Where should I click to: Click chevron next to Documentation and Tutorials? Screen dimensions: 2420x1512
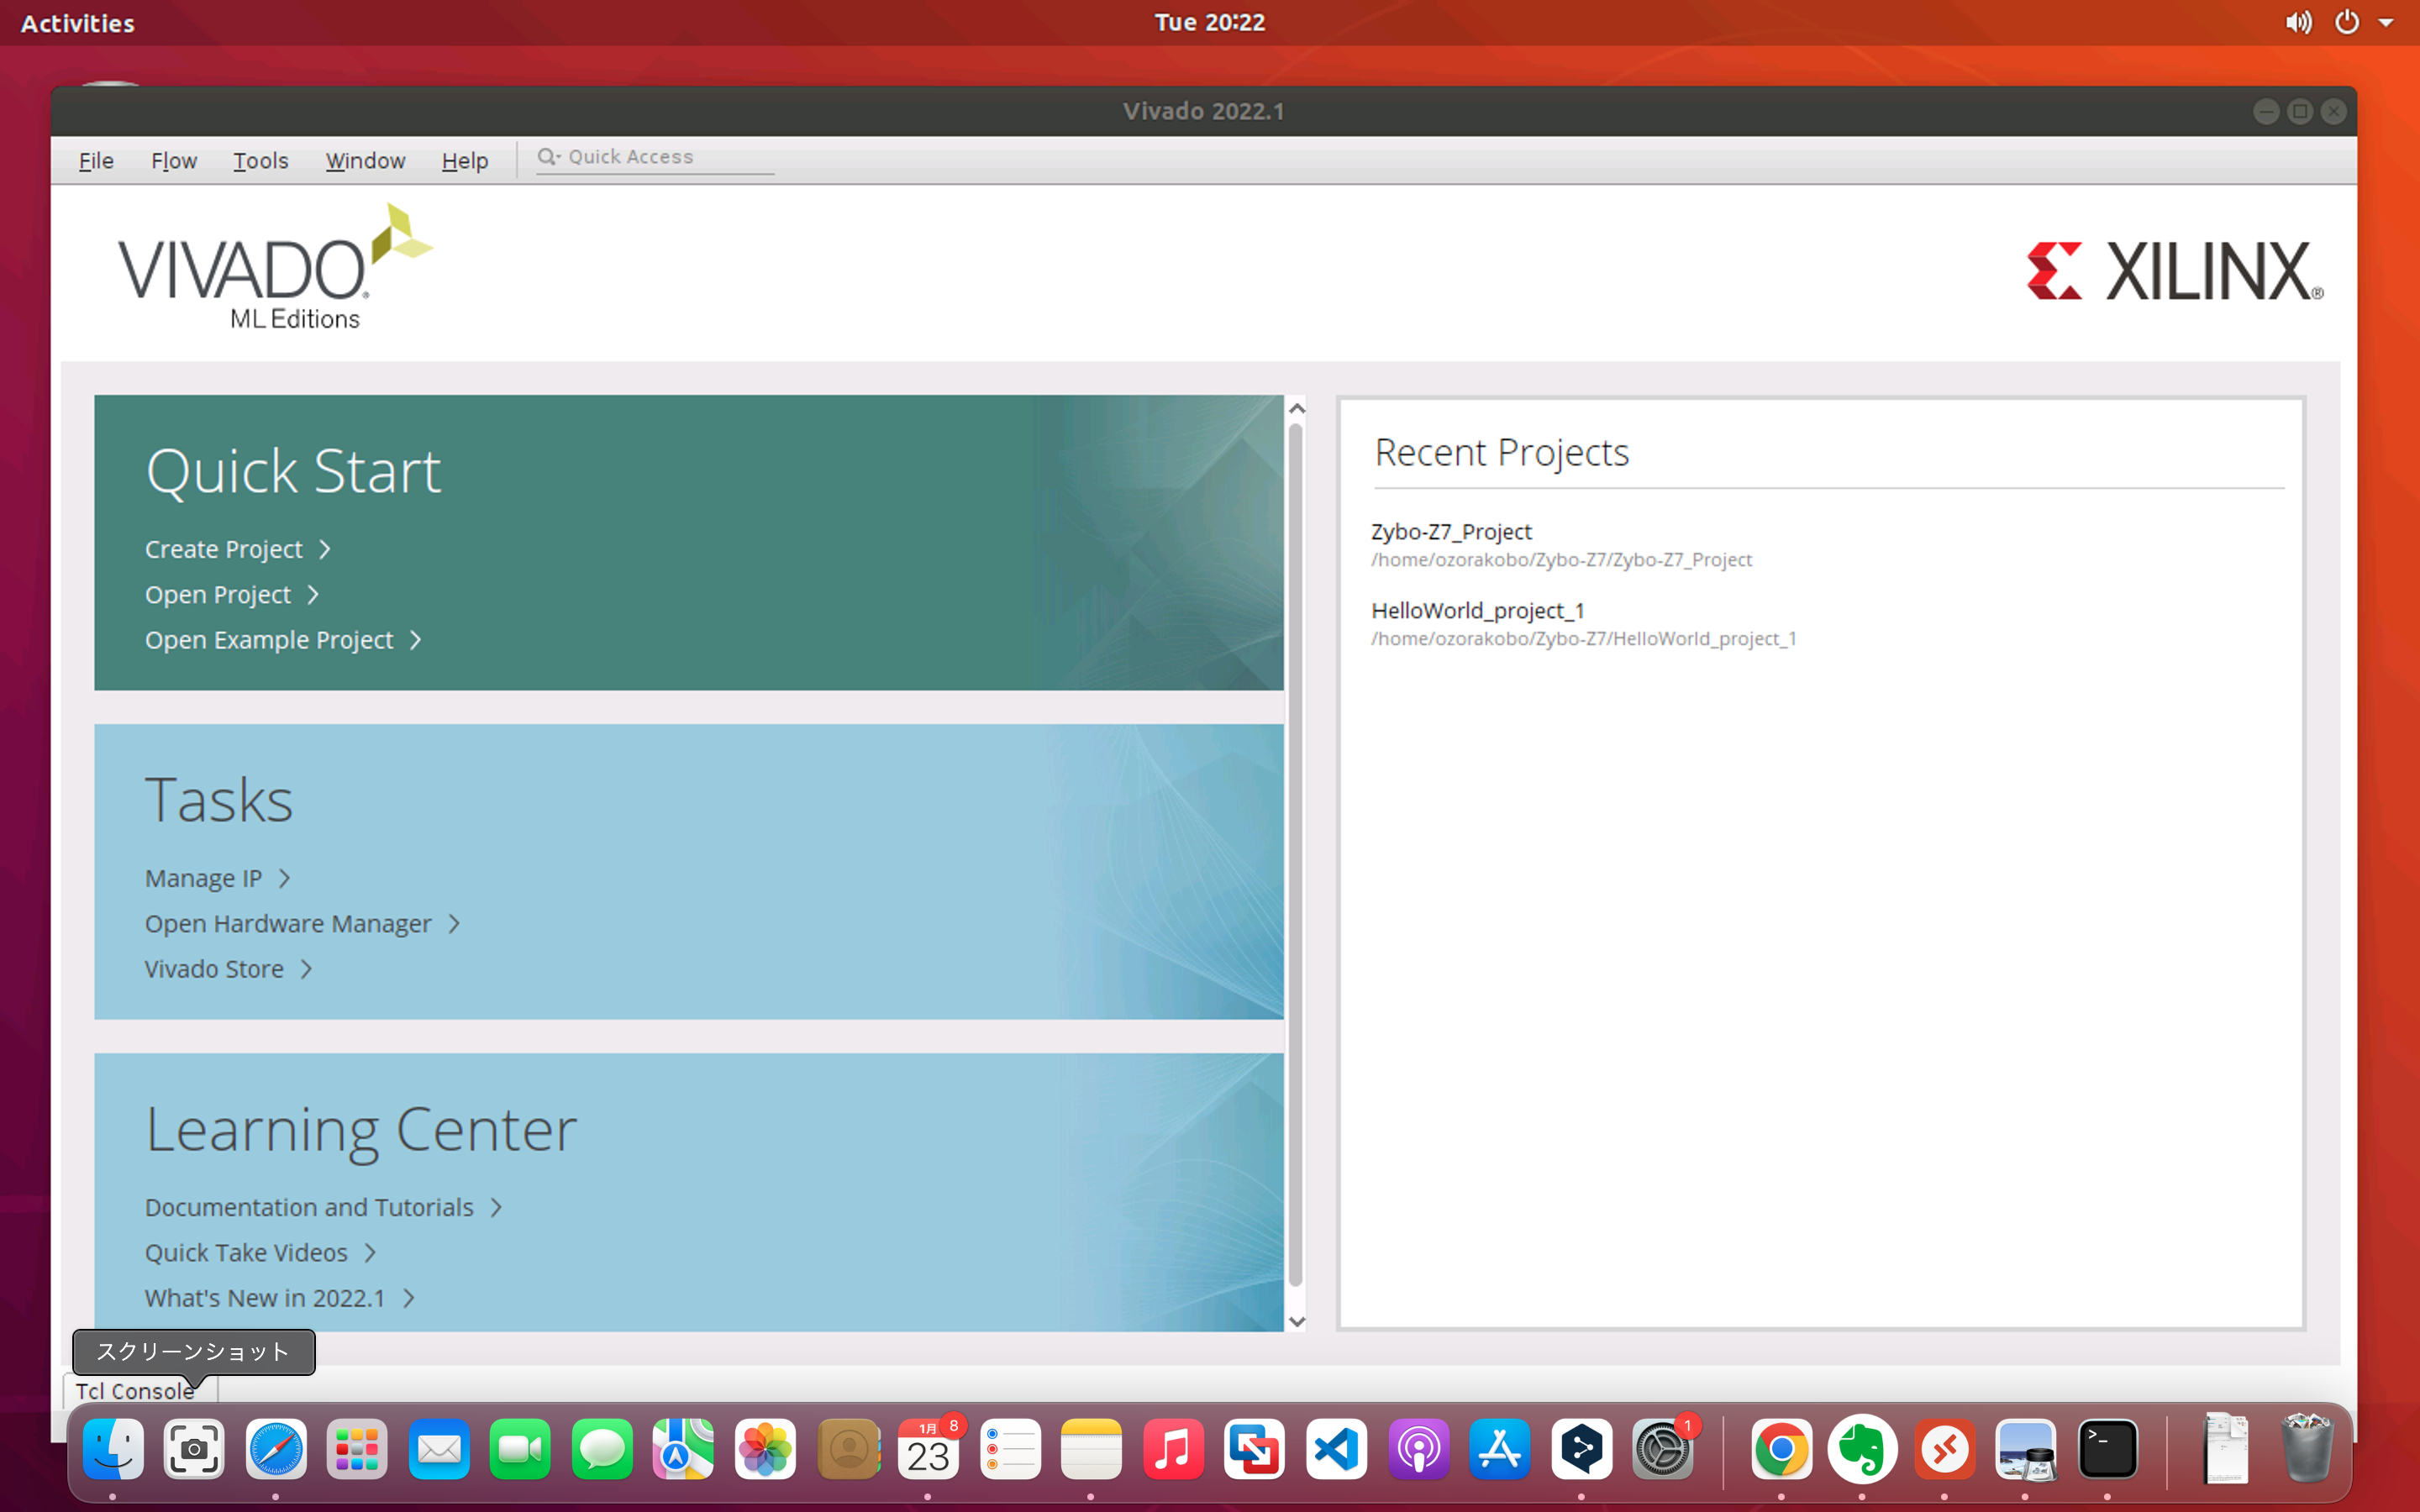496,1208
